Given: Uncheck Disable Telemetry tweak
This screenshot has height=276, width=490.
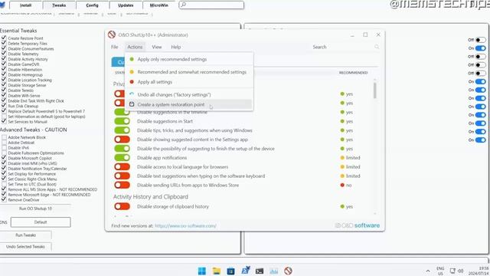Looking at the screenshot, I should click(x=4, y=54).
